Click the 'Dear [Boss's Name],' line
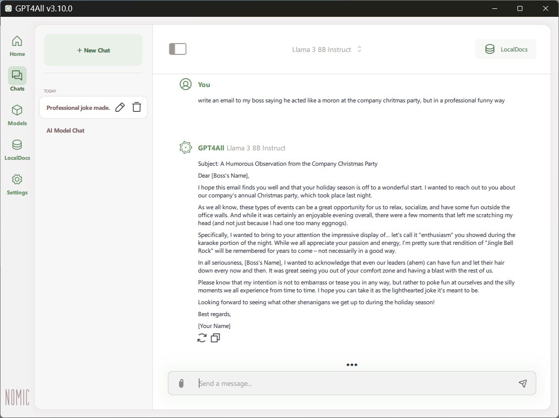This screenshot has height=418, width=559. 224,175
